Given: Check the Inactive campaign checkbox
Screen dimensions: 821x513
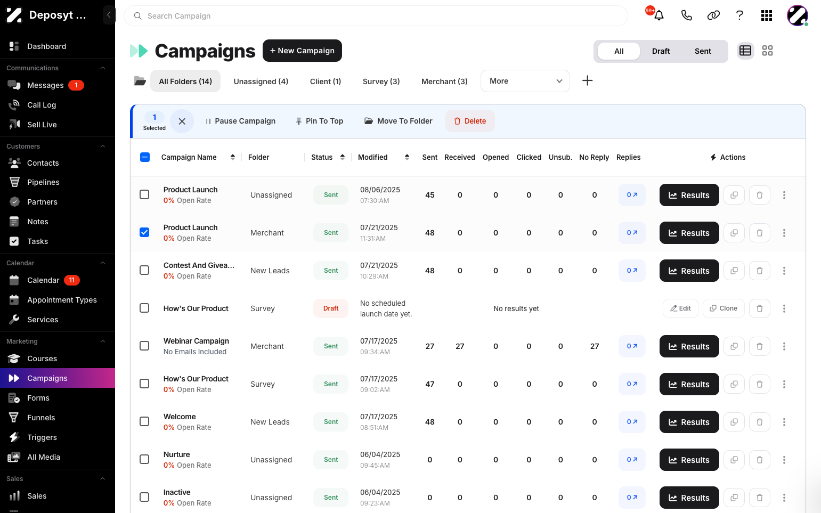Looking at the screenshot, I should (144, 497).
